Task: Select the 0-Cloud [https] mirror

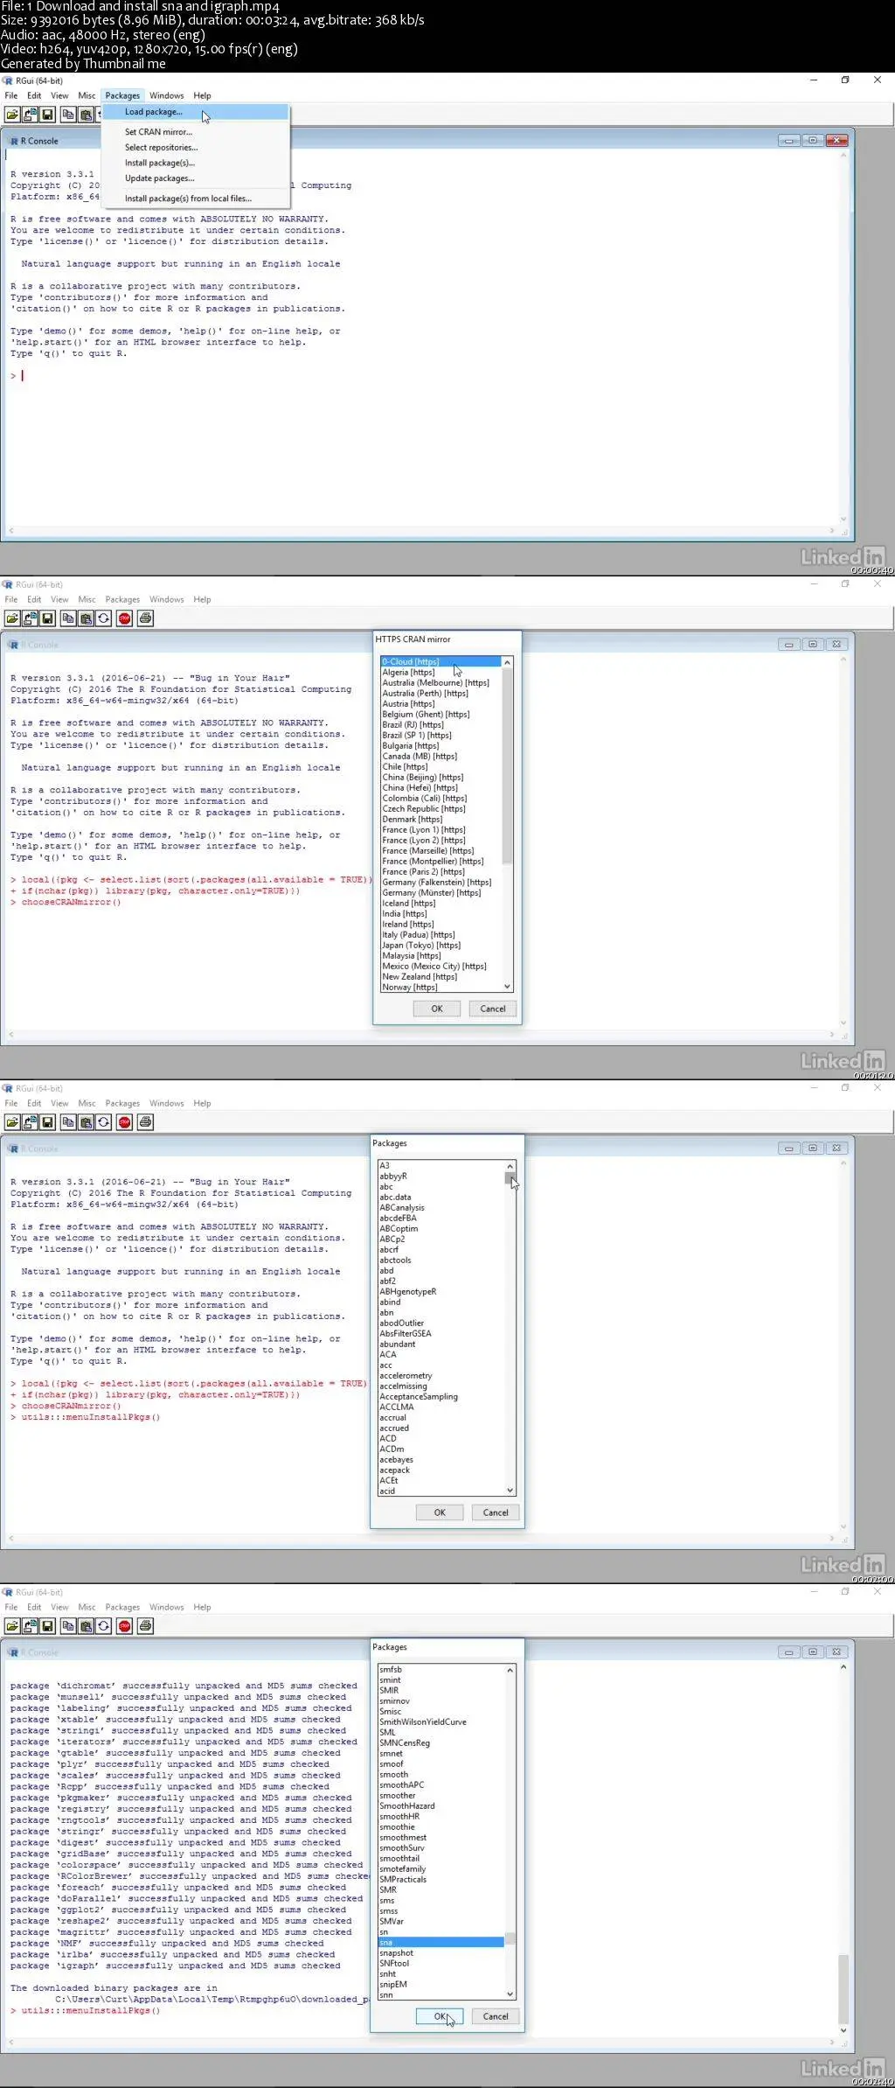Action: [441, 662]
